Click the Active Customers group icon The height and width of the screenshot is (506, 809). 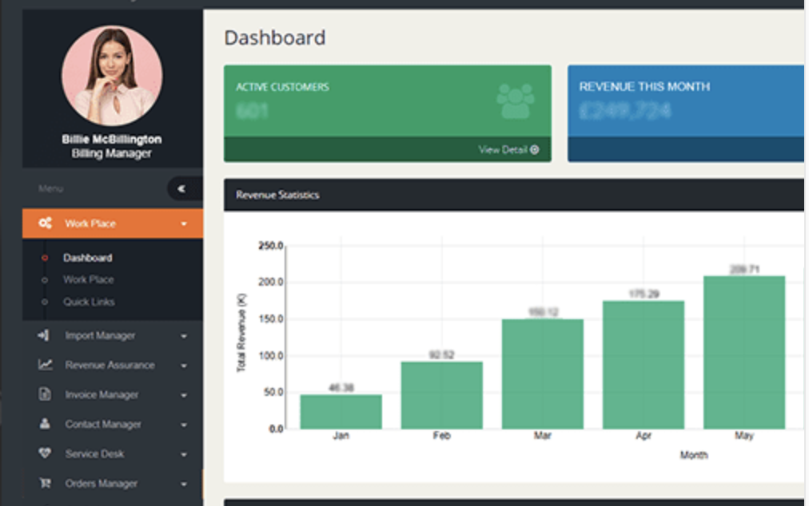(x=515, y=101)
